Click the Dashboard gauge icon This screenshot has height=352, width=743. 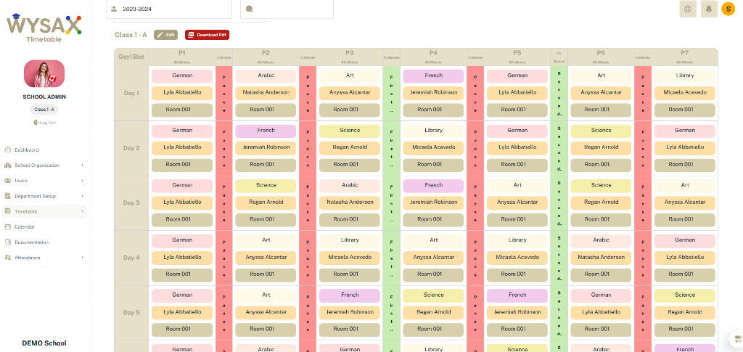pyautogui.click(x=7, y=150)
